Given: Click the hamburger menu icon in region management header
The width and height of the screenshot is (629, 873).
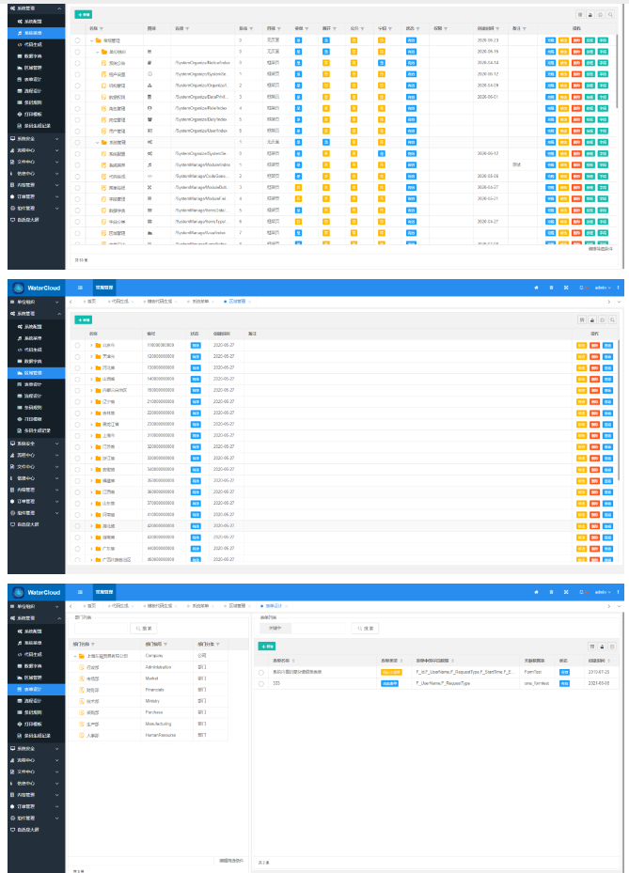Looking at the screenshot, I should click(80, 288).
